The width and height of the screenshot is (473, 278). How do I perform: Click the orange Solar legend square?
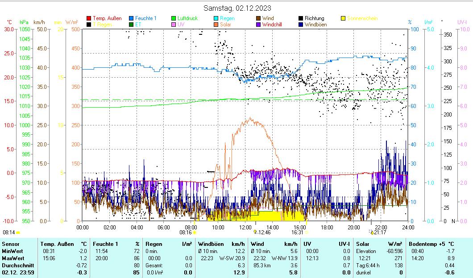216,25
